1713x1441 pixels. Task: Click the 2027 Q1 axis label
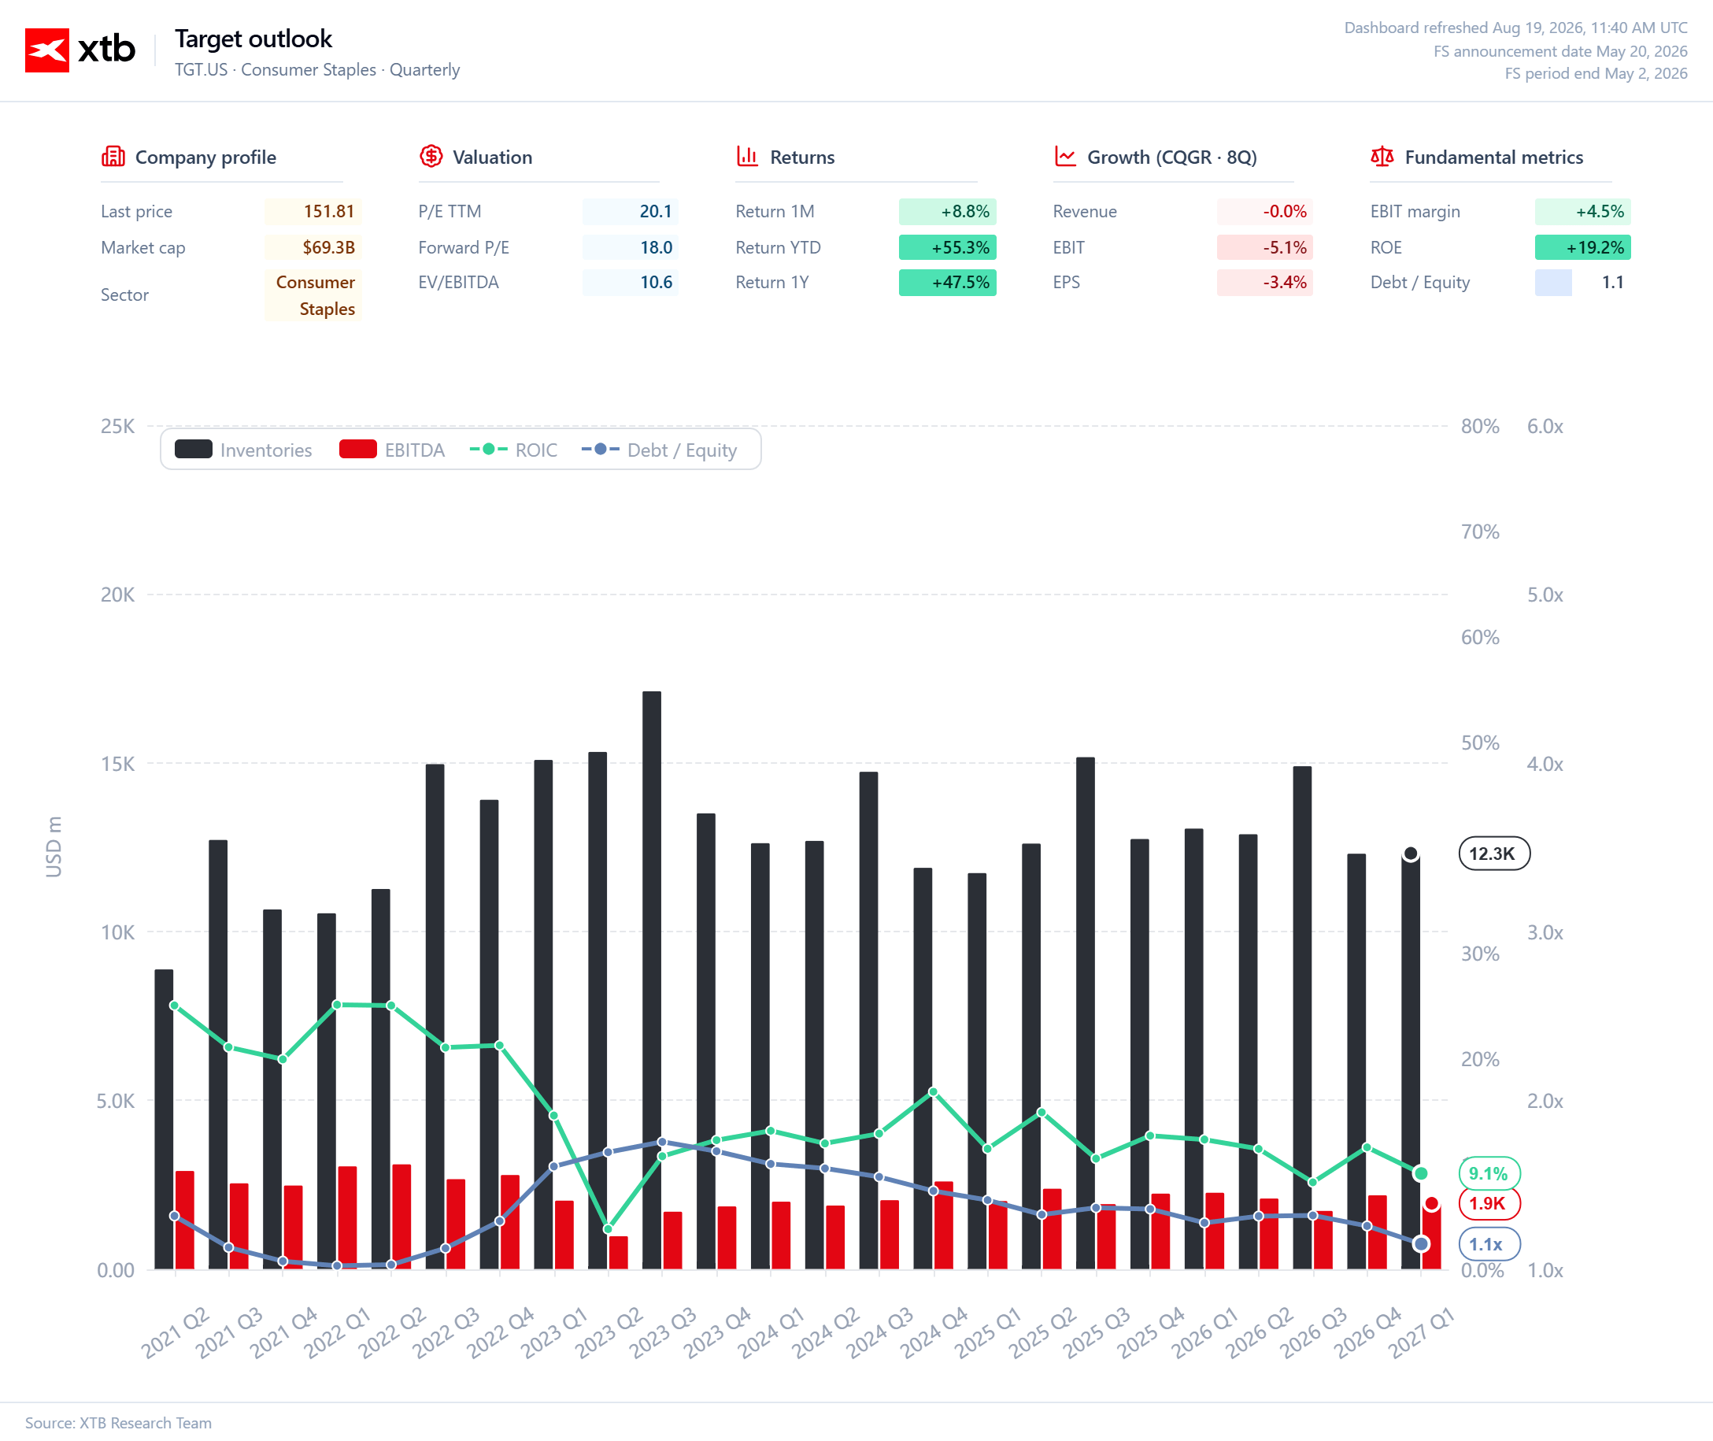click(1422, 1332)
